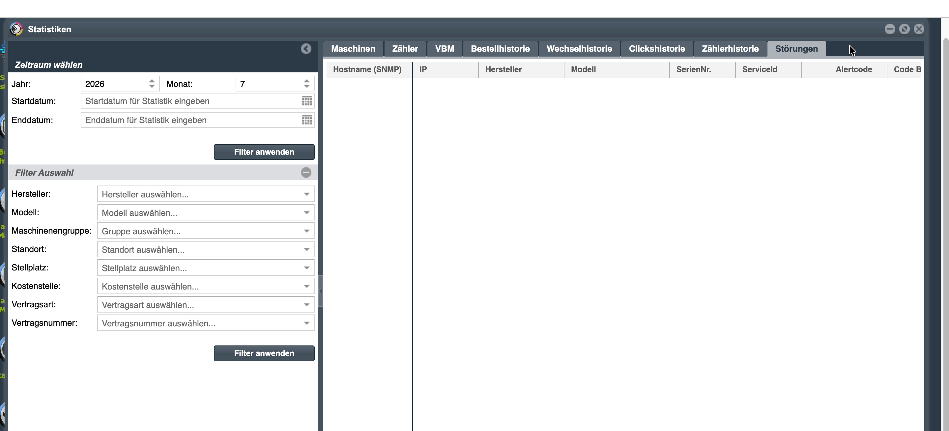Open the Enddatum calendar picker icon
Screen dimensions: 949x431
307,120
